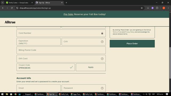Screen dimensions: 171x96
Task: Go back using the browser back arrow
Action: click(3, 8)
